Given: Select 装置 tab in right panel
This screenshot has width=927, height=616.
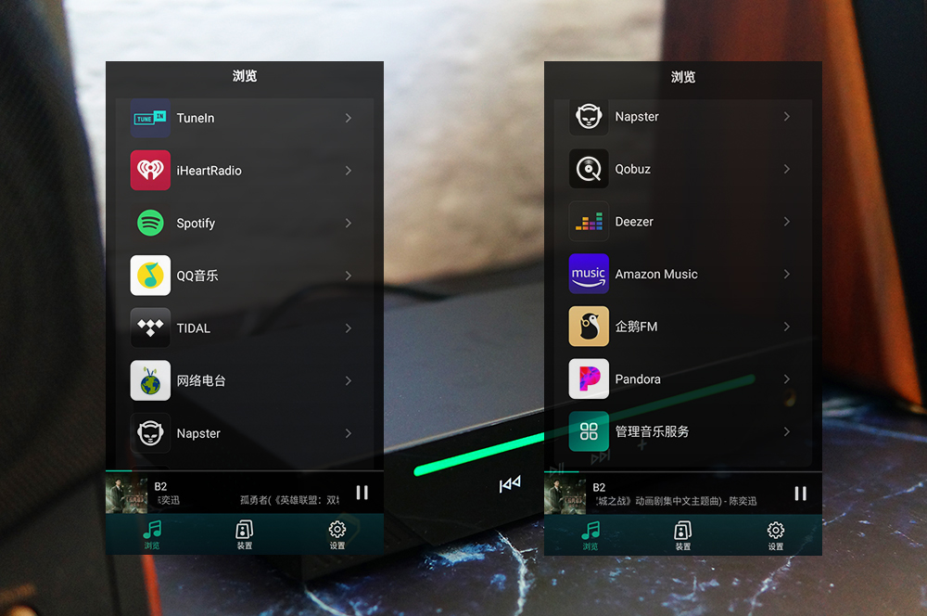Looking at the screenshot, I should tap(683, 535).
